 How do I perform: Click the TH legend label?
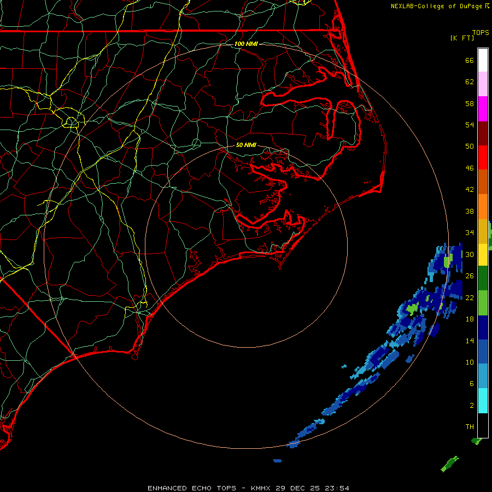[x=470, y=427]
